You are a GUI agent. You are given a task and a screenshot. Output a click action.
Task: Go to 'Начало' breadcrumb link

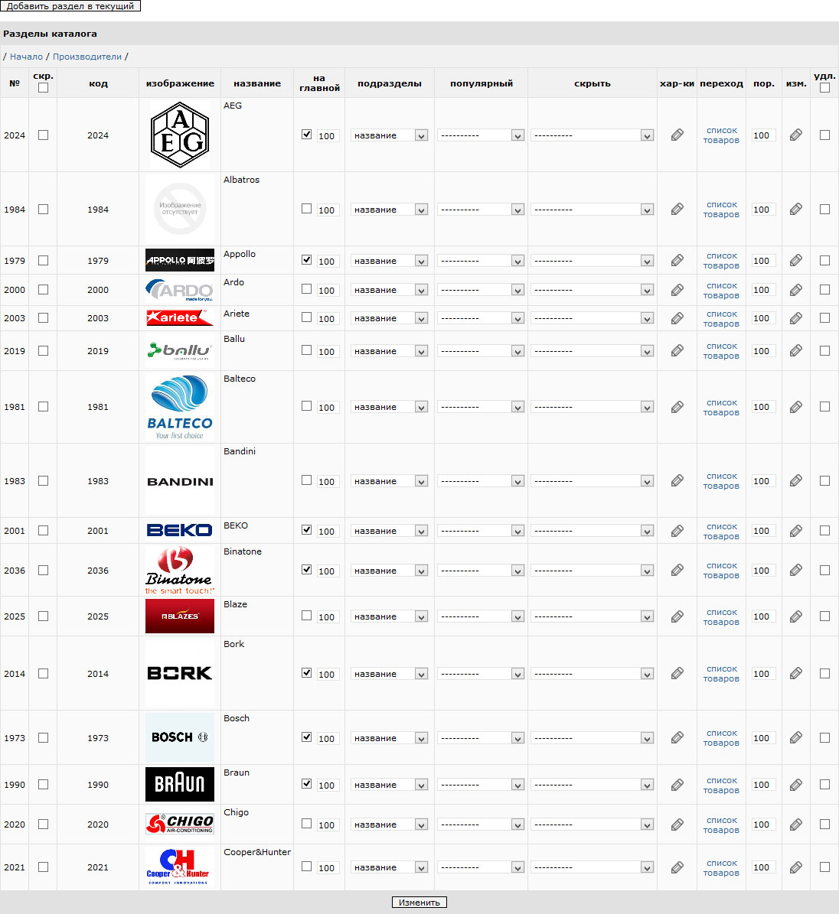pyautogui.click(x=26, y=57)
